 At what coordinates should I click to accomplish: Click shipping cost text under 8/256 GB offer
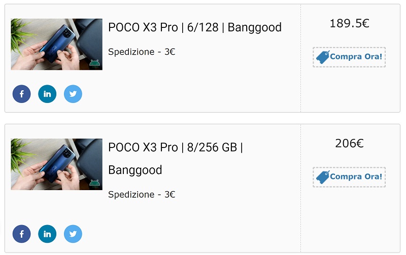click(x=142, y=195)
